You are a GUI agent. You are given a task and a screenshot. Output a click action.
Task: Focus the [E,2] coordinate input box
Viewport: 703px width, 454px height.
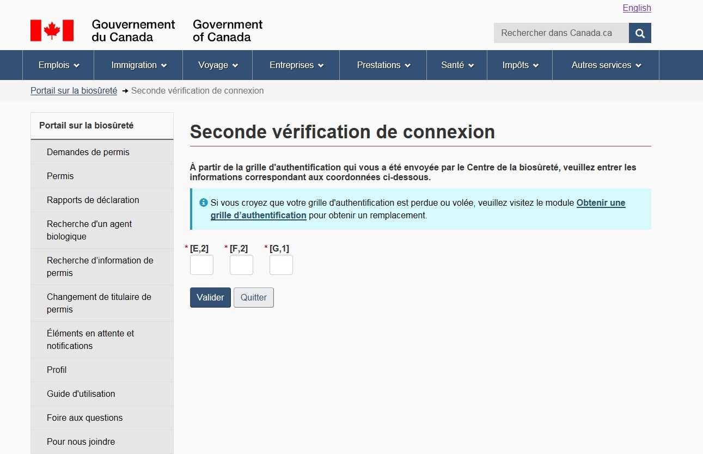201,265
